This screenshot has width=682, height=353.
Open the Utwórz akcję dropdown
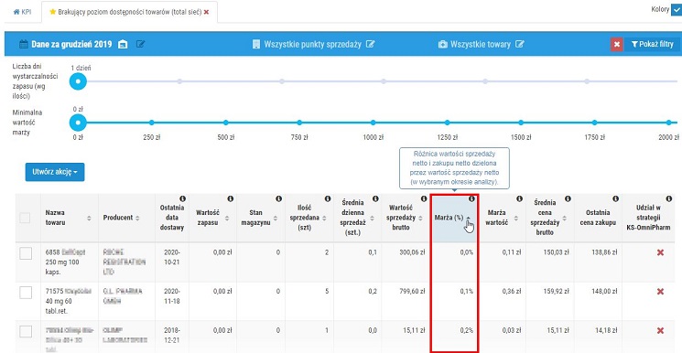pyautogui.click(x=55, y=172)
